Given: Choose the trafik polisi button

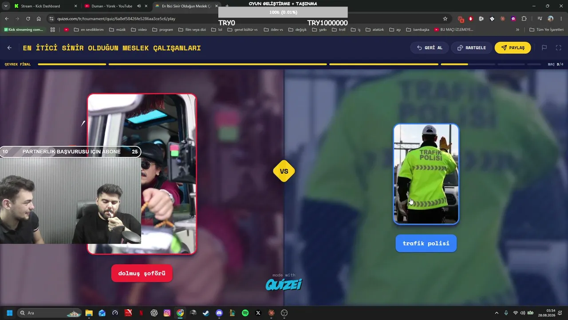Looking at the screenshot, I should (426, 243).
